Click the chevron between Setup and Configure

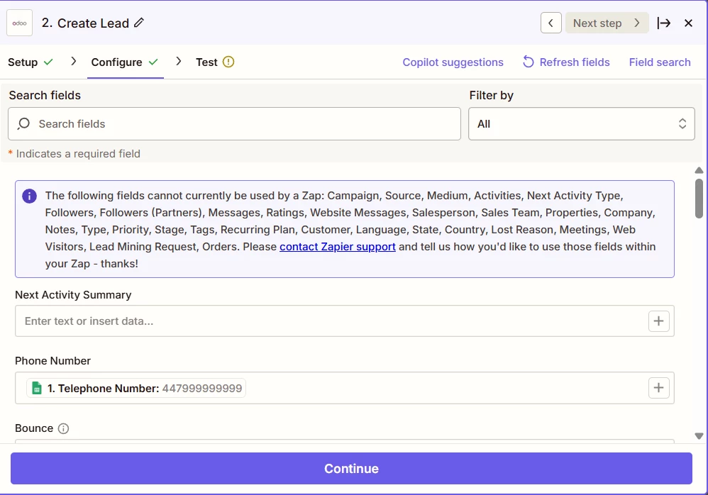point(74,62)
